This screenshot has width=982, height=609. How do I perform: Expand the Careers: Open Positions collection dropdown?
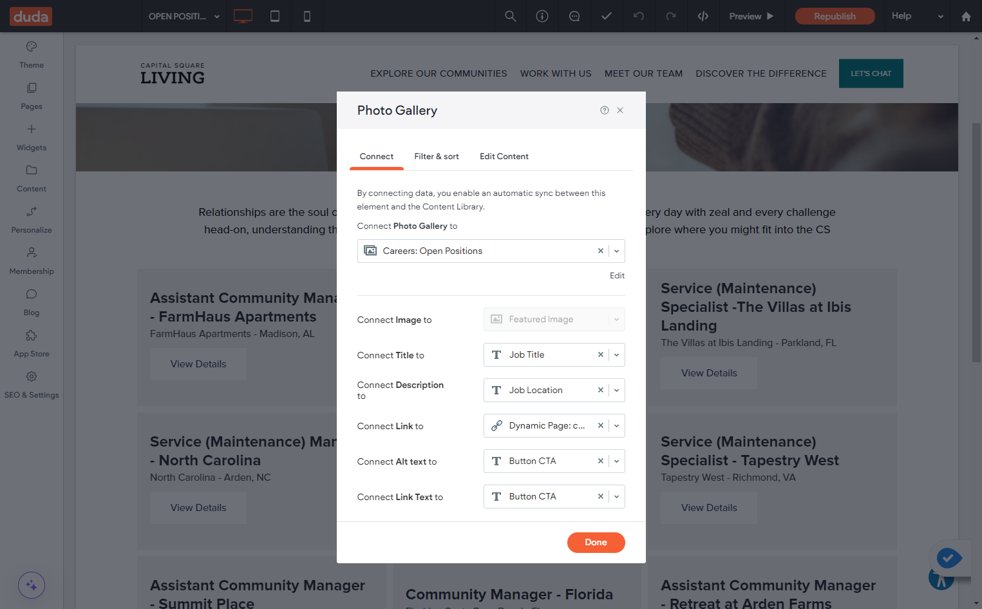tap(617, 251)
